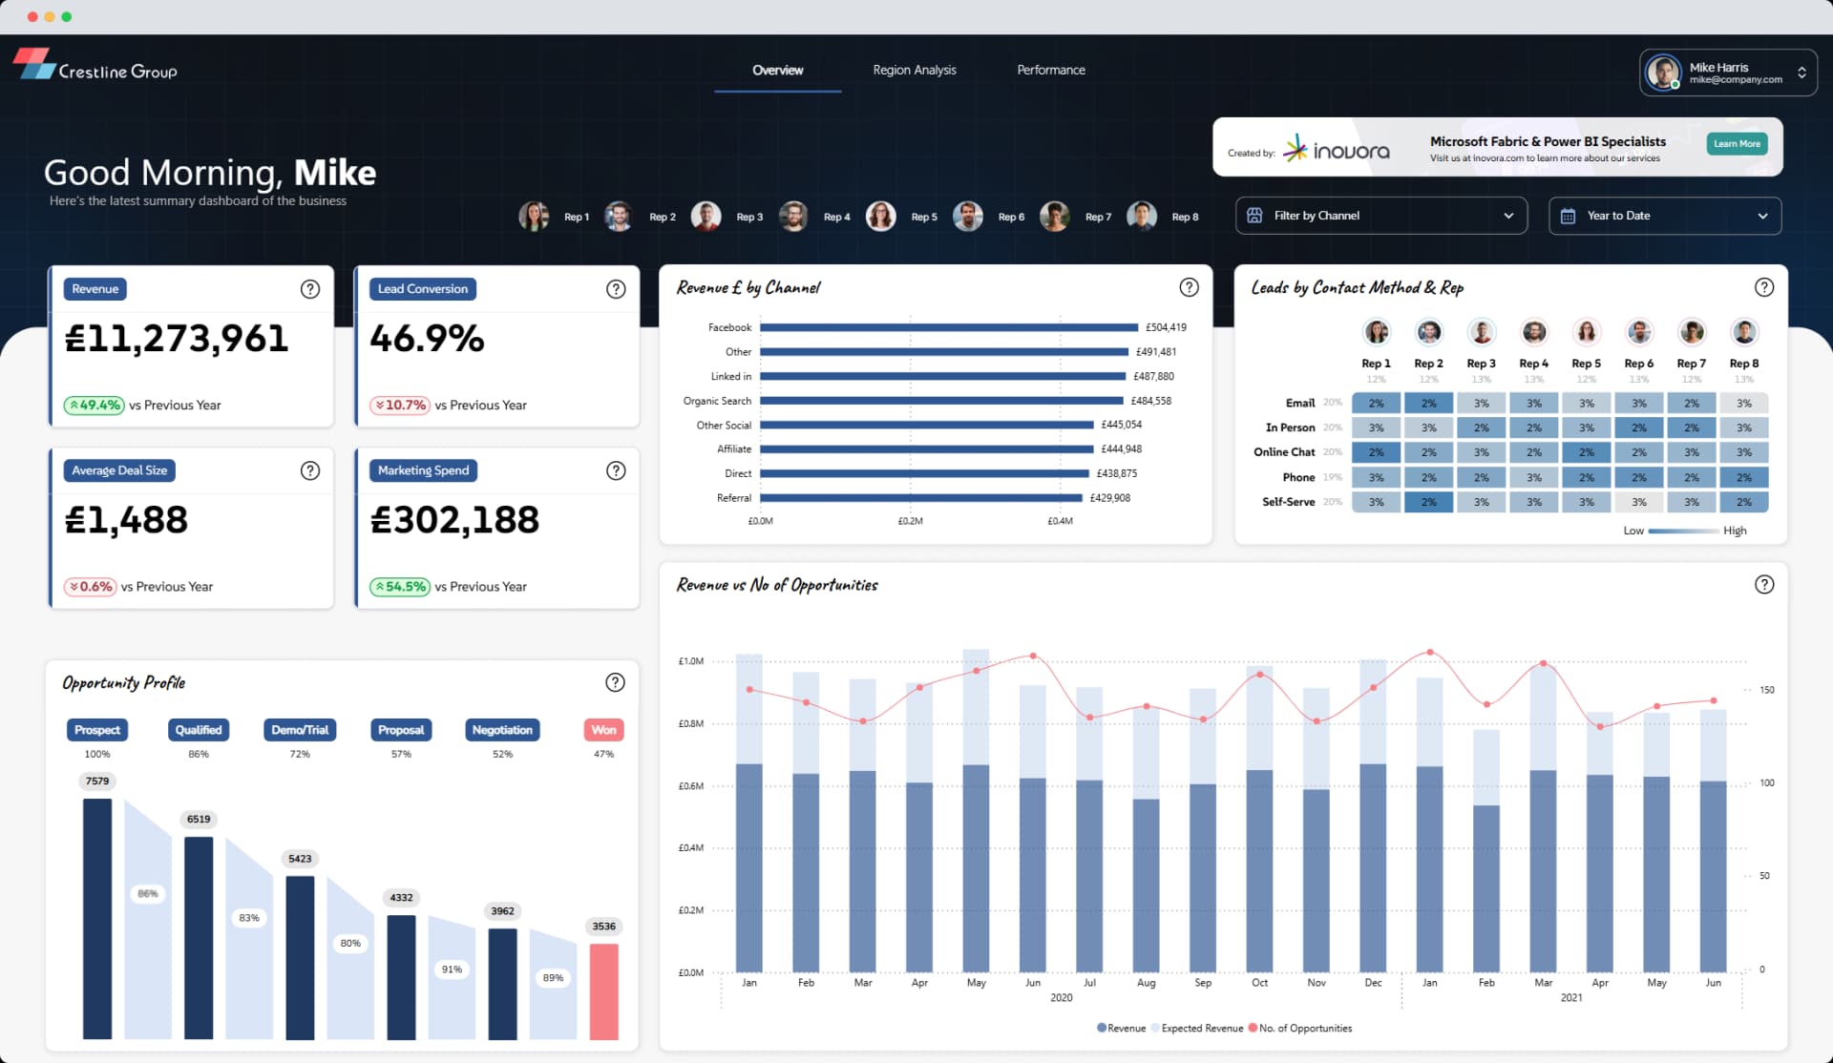Open help for Marketing Spend card
Screen dimensions: 1833x1063
pyautogui.click(x=616, y=470)
